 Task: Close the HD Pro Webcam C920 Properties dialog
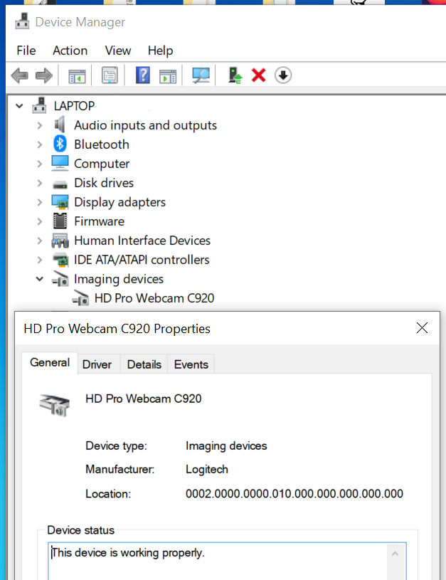tap(422, 328)
